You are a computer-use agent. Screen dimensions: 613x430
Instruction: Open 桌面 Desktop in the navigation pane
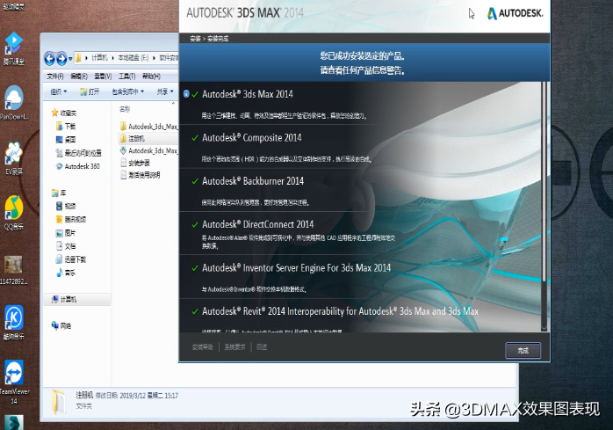click(x=66, y=140)
